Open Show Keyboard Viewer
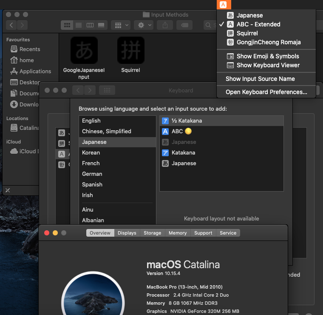323x315 pixels. click(266, 65)
